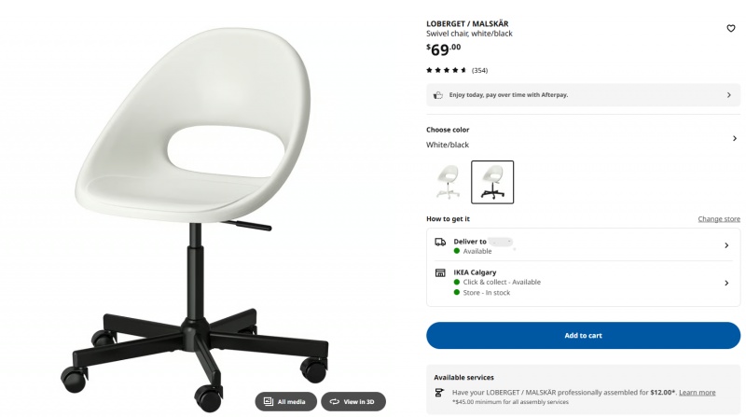The width and height of the screenshot is (746, 417).
Task: Open the 354 reviews count
Action: coord(479,71)
